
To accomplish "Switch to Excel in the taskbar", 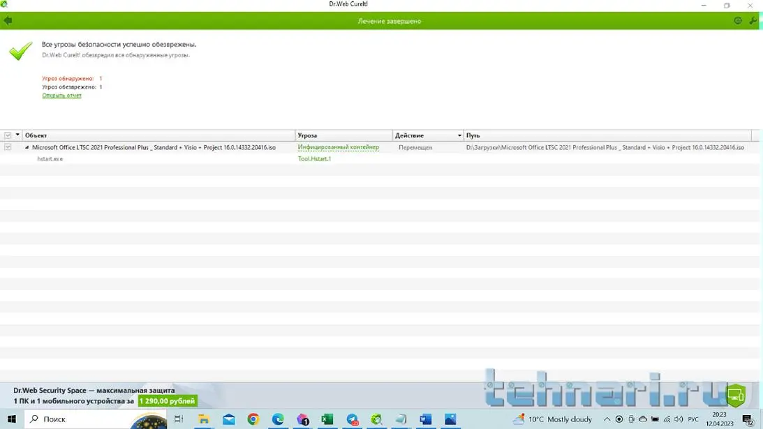I will pyautogui.click(x=327, y=419).
